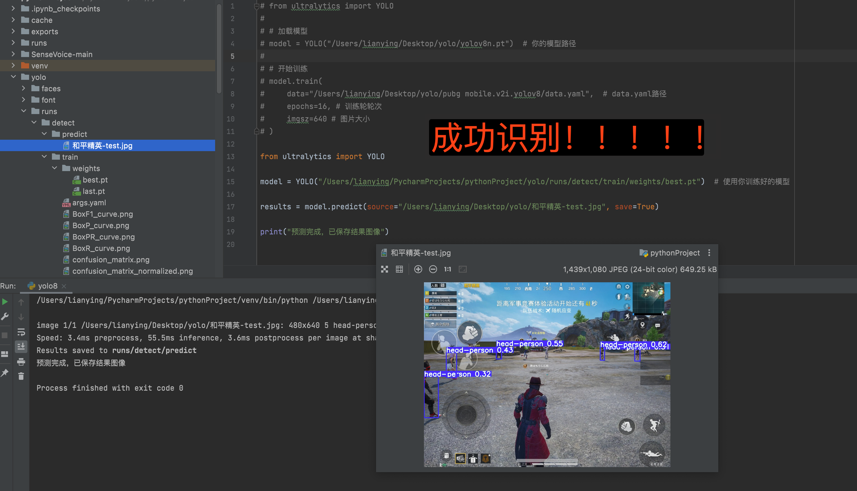Toggle grid overlay in image preview
The width and height of the screenshot is (857, 491).
coord(399,269)
